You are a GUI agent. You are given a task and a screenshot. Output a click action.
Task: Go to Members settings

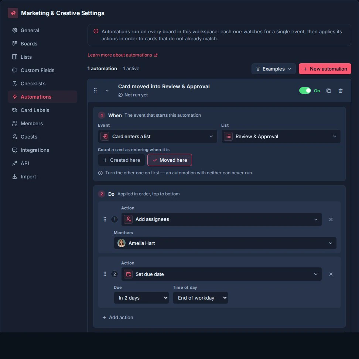click(42, 123)
